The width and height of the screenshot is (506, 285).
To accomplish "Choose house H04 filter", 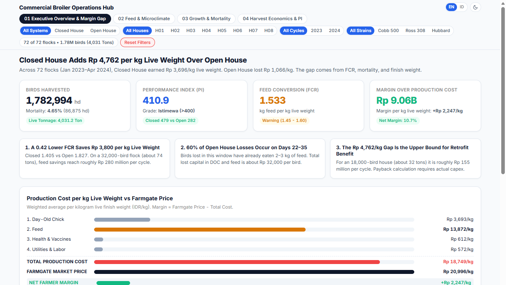I will tap(206, 30).
